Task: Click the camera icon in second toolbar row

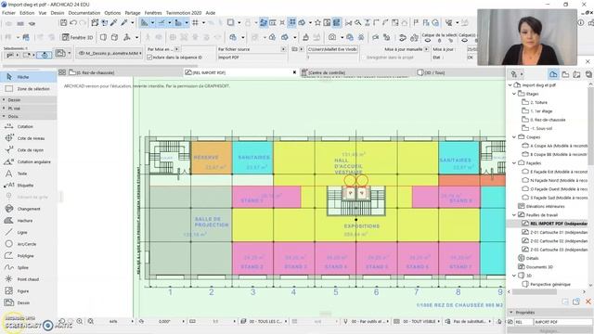Action: pos(332,37)
